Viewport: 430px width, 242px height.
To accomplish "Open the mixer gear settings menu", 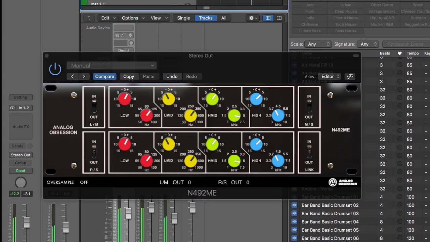I will 253,18.
